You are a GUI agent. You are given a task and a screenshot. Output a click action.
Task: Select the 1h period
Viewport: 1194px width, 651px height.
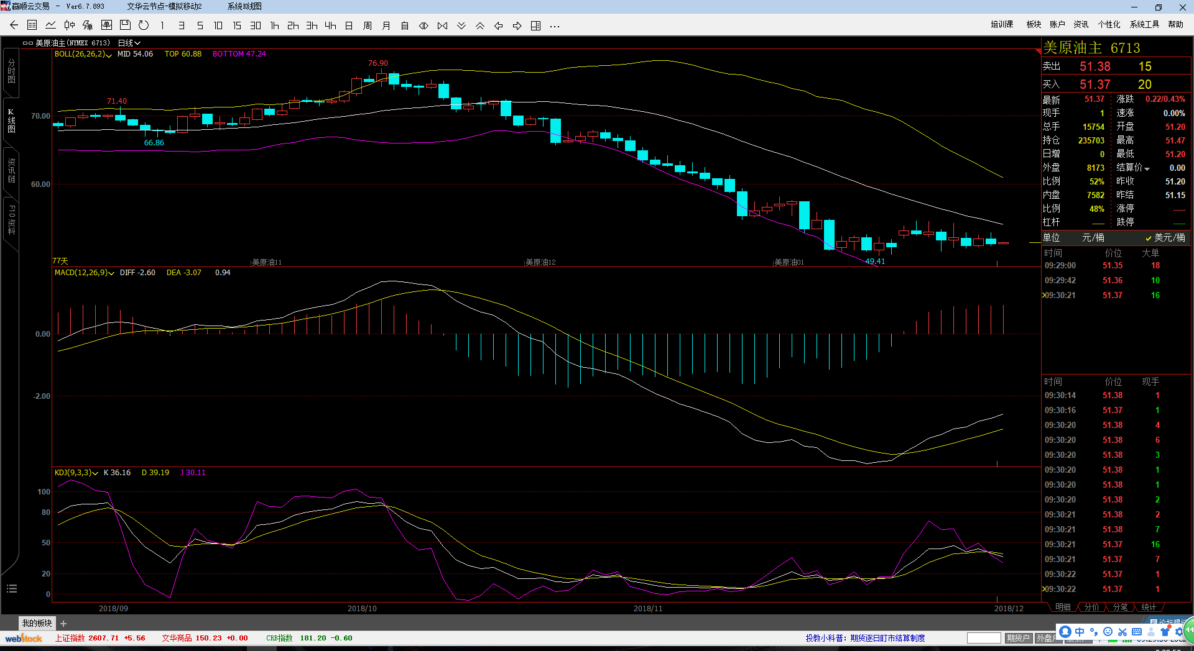274,25
